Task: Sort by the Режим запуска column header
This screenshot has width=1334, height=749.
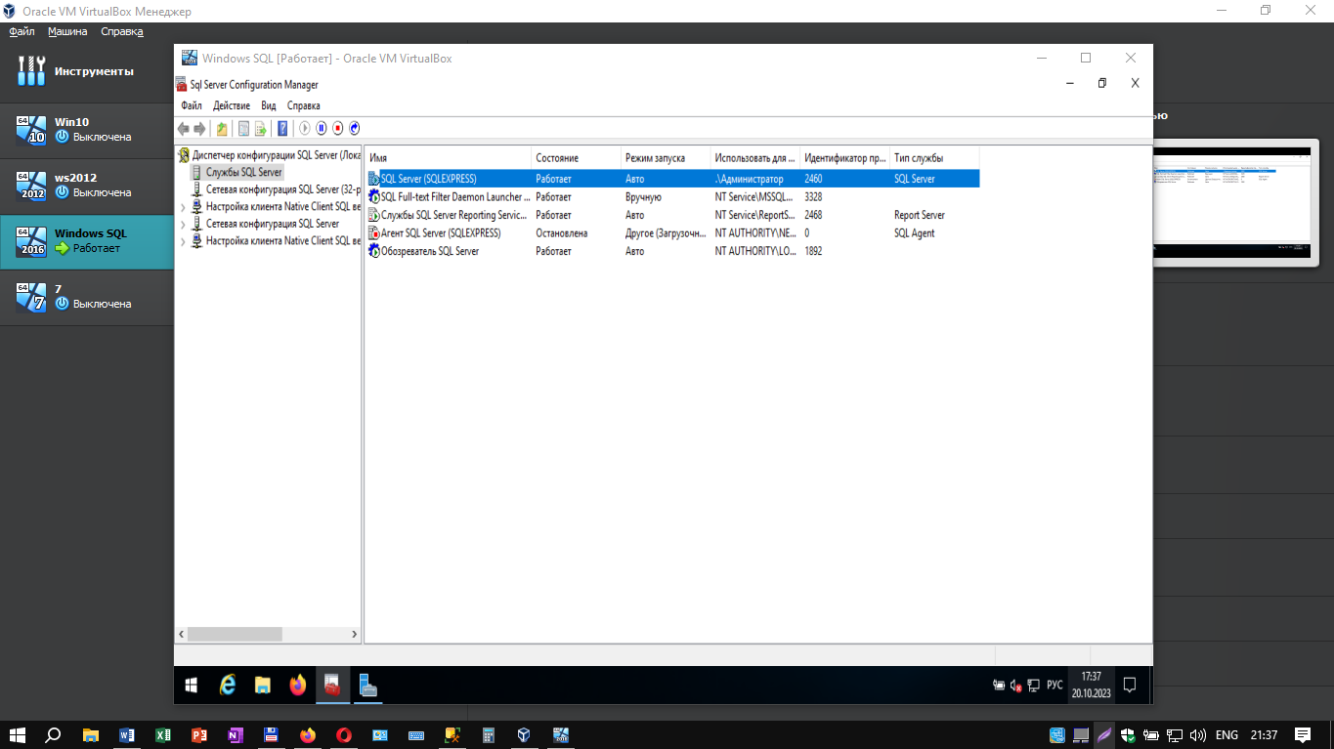Action: click(x=666, y=157)
